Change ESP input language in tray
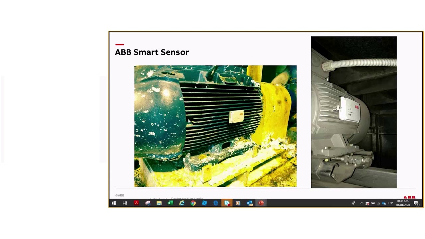 point(391,203)
